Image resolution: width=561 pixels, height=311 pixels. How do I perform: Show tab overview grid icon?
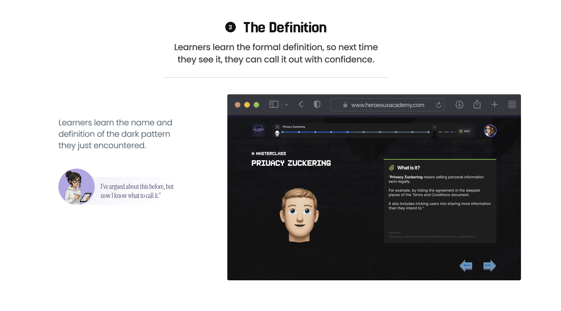pyautogui.click(x=512, y=104)
